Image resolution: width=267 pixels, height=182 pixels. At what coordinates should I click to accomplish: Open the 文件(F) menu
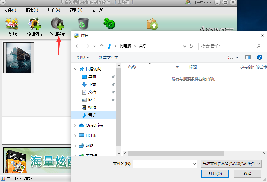(x=10, y=10)
